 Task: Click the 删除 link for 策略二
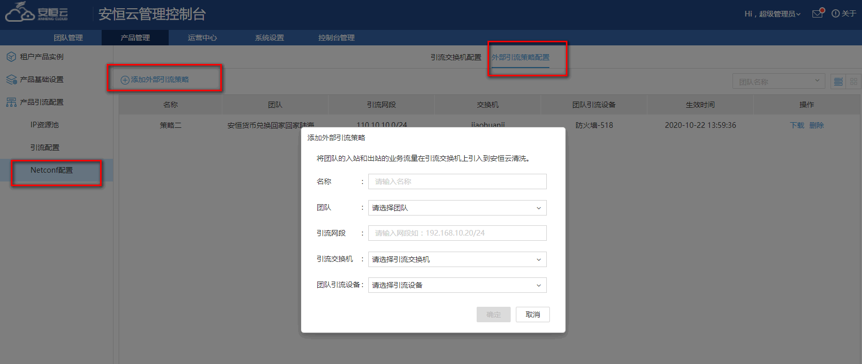pos(817,125)
